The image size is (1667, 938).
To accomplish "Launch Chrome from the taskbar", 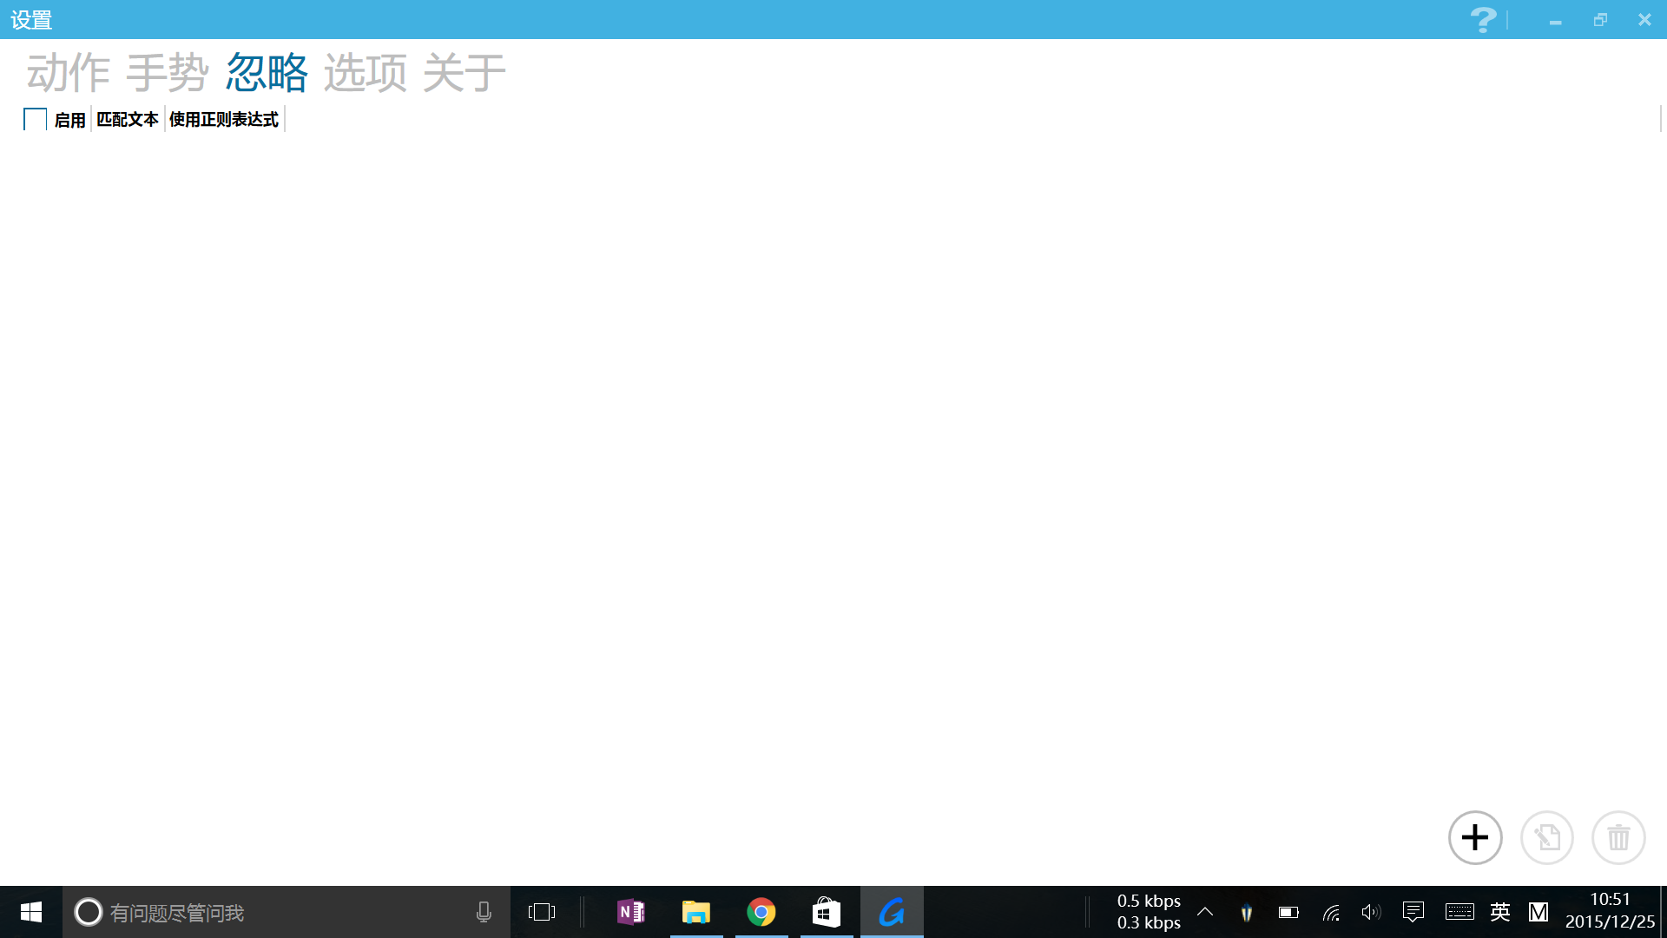I will point(761,912).
